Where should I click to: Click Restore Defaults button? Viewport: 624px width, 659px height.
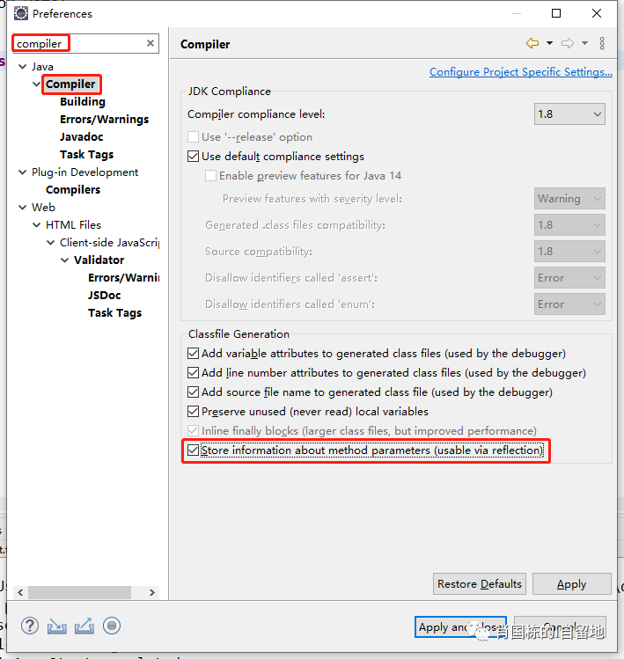point(480,583)
